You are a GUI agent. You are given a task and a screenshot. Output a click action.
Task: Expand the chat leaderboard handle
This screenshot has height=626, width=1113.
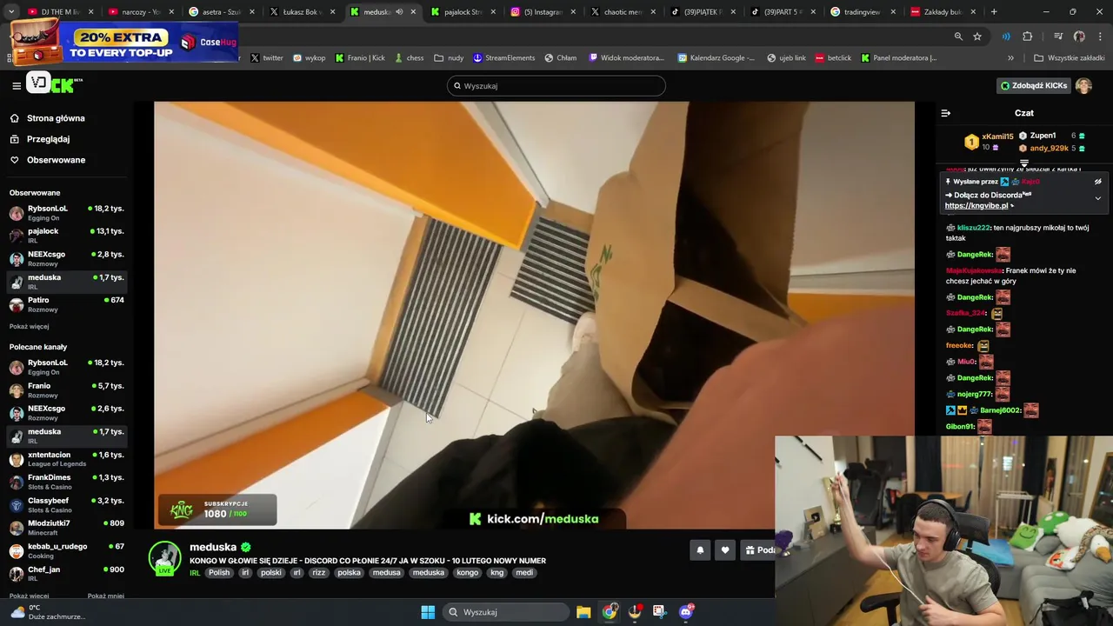point(1024,163)
